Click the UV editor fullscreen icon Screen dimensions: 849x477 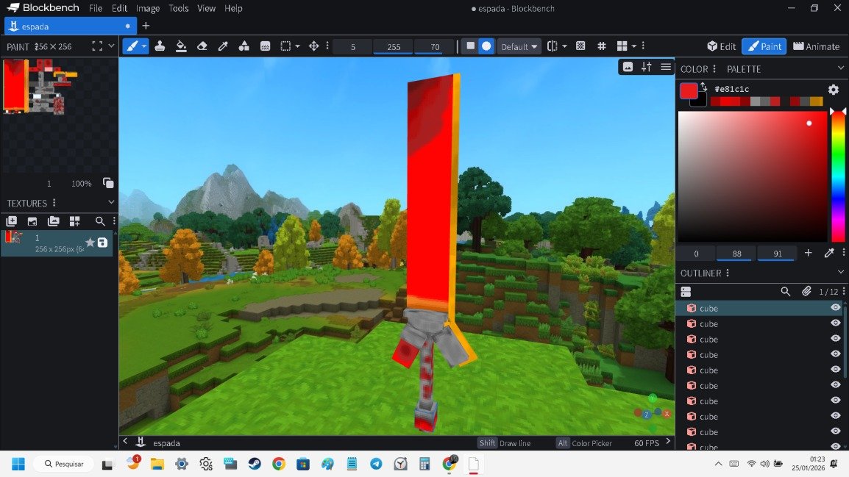coord(97,46)
